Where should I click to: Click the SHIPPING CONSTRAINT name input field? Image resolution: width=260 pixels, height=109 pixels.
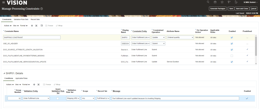pyautogui.click(x=32, y=37)
